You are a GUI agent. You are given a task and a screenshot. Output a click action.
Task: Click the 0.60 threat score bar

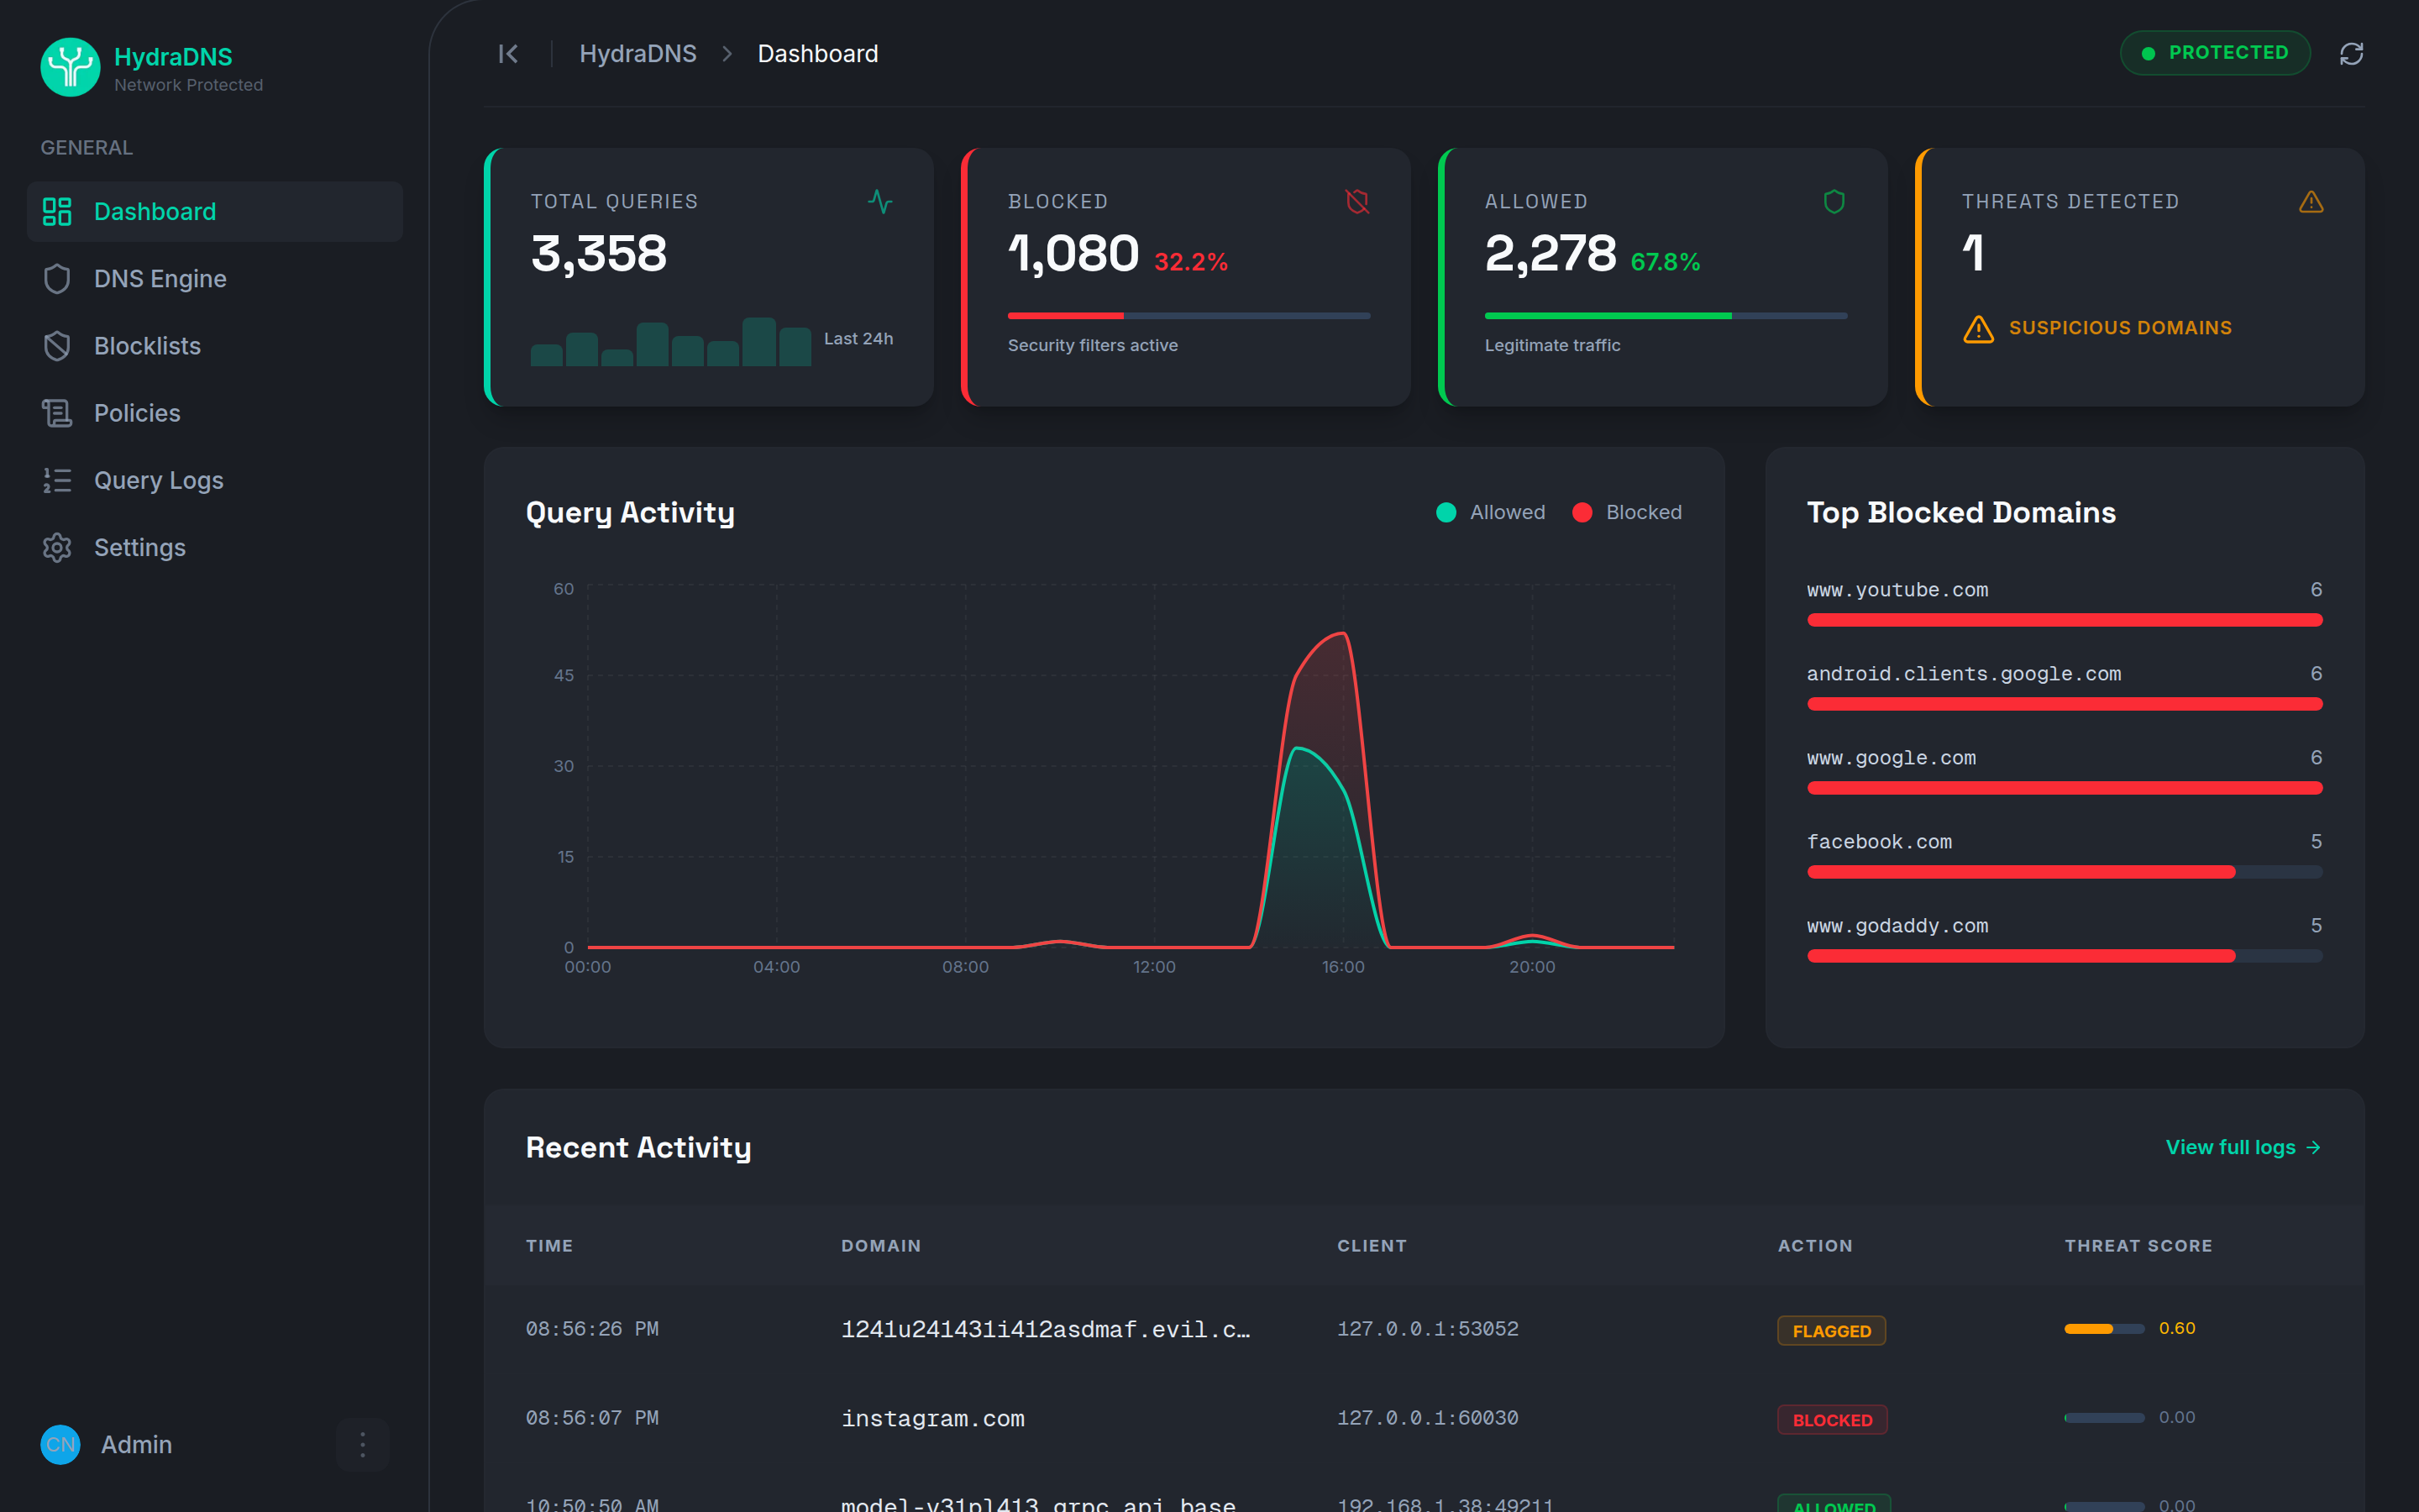tap(2104, 1329)
